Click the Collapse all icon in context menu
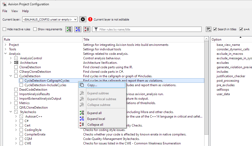The width and height of the screenshot is (252, 146). tap(82, 124)
